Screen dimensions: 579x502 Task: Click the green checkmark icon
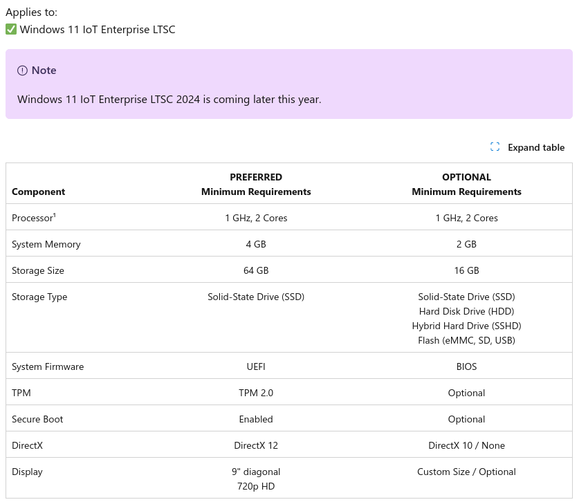(x=11, y=29)
